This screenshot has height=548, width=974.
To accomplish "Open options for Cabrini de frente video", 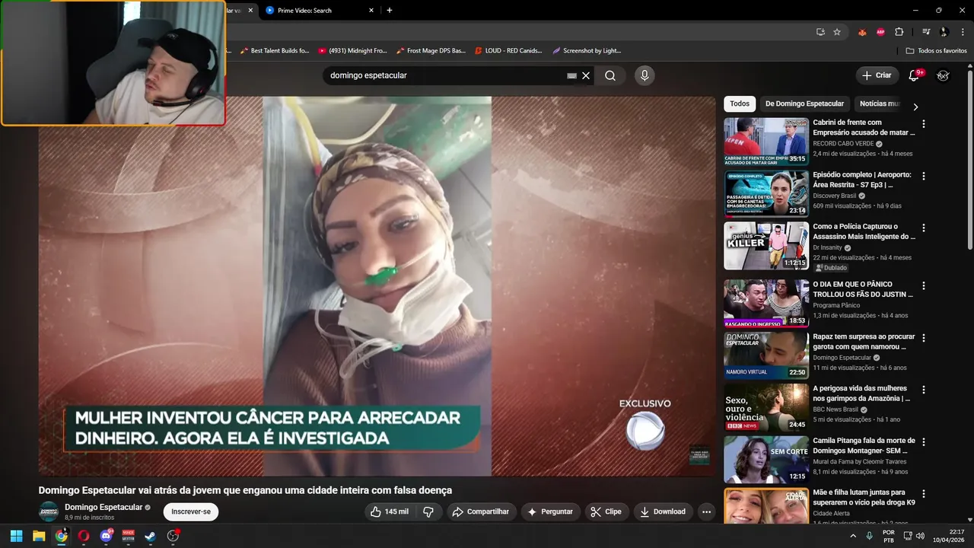I will coord(924,124).
